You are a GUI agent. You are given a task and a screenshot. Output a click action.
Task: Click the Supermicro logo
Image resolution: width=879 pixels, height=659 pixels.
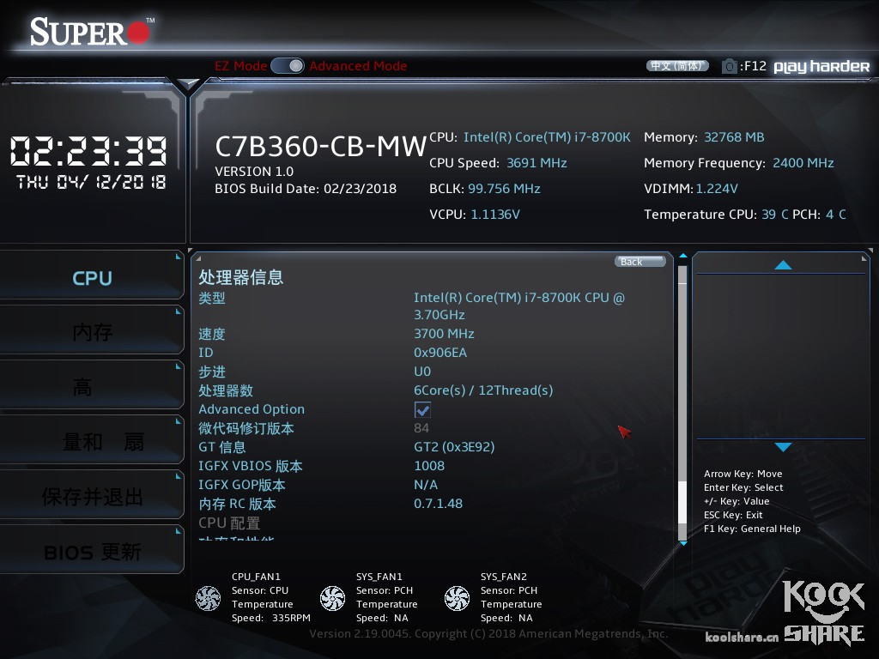(91, 32)
